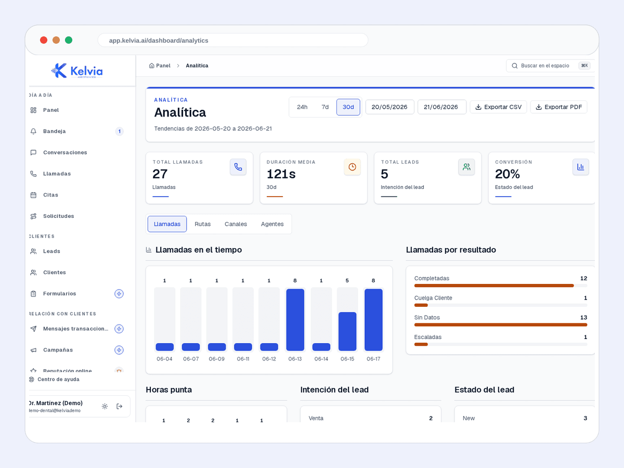This screenshot has width=624, height=468.
Task: Click unread badge on Bandeja
Action: [119, 132]
